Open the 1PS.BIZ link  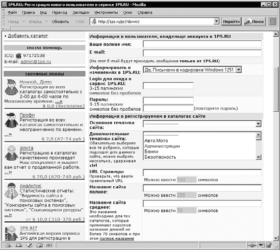[x=29, y=228]
